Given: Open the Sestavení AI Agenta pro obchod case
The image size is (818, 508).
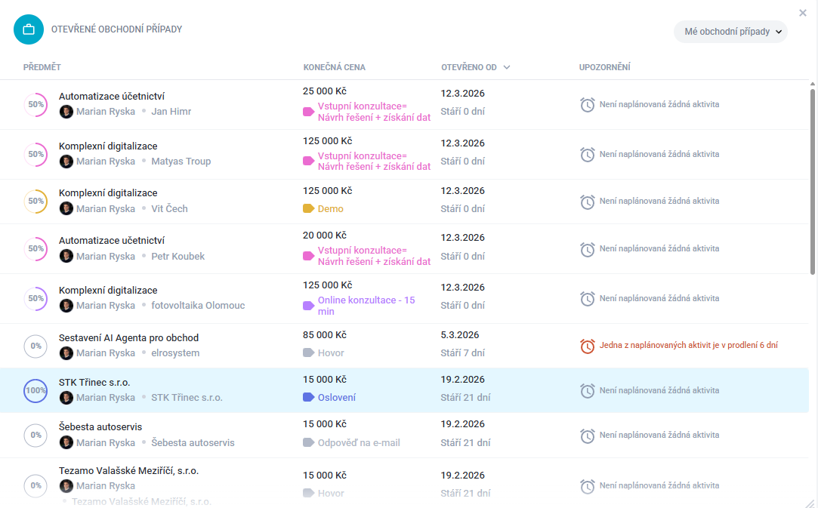Looking at the screenshot, I should (128, 337).
